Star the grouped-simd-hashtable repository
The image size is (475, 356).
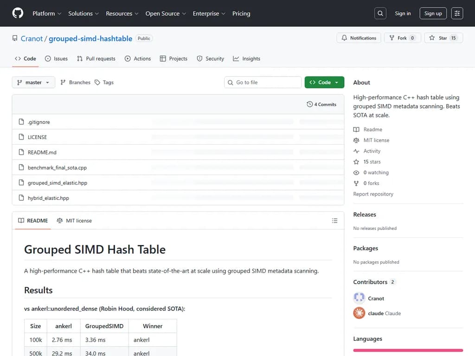coord(440,38)
